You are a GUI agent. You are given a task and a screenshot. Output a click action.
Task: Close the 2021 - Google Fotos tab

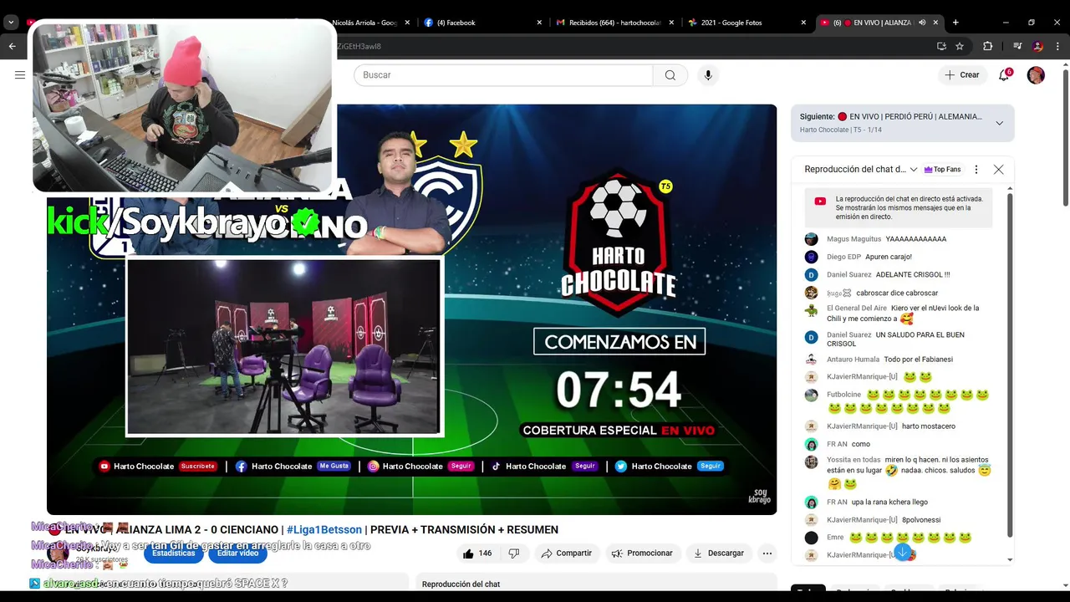click(x=803, y=23)
